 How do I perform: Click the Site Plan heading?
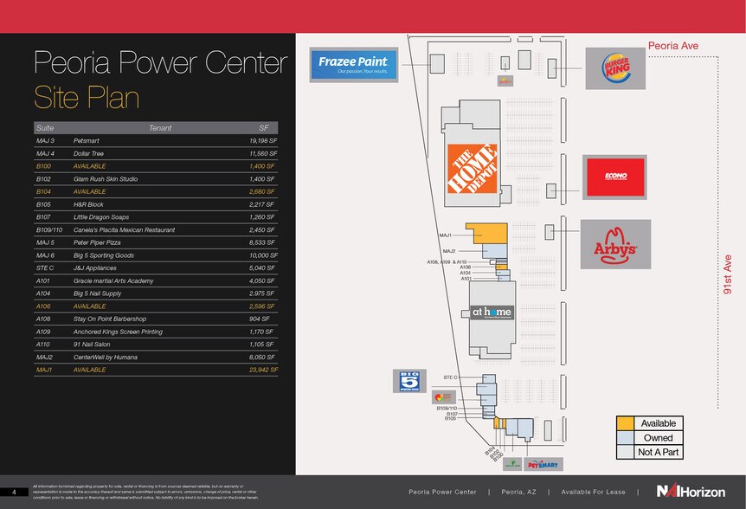coord(87,97)
